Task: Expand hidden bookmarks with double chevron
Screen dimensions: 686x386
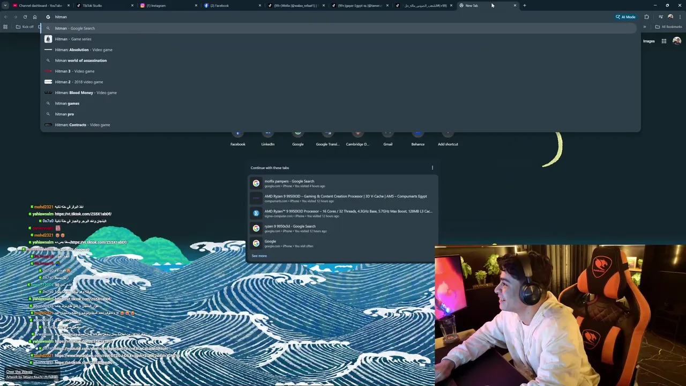Action: [x=645, y=27]
